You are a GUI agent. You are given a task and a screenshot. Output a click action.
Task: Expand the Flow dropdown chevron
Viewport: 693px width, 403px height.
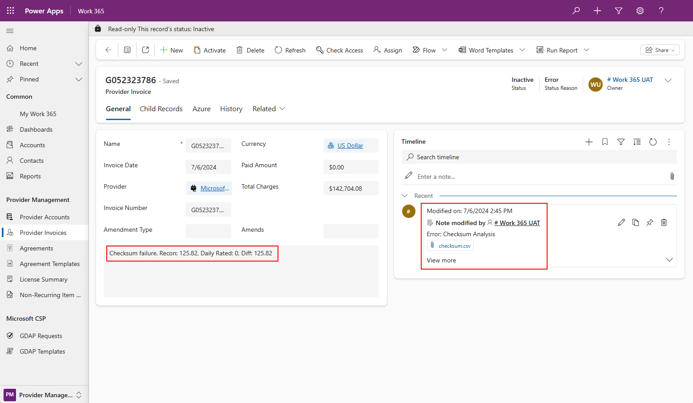pyautogui.click(x=444, y=50)
